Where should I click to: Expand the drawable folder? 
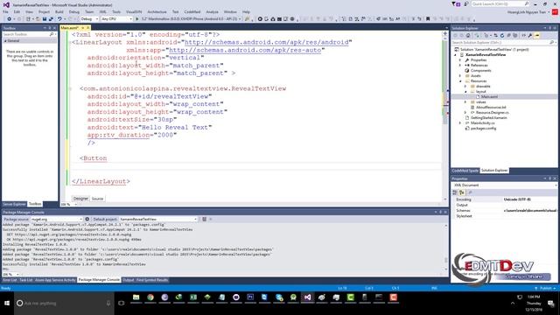[x=465, y=86]
